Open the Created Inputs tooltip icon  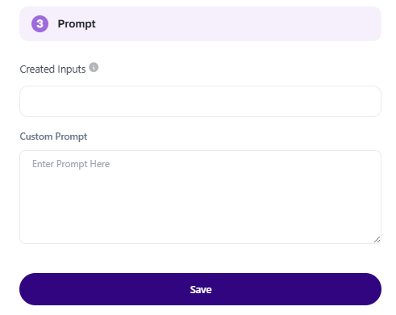point(94,67)
